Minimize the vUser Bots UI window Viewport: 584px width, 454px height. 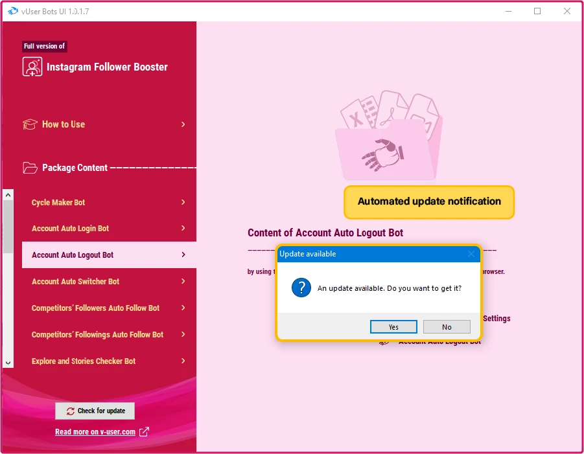coord(508,11)
